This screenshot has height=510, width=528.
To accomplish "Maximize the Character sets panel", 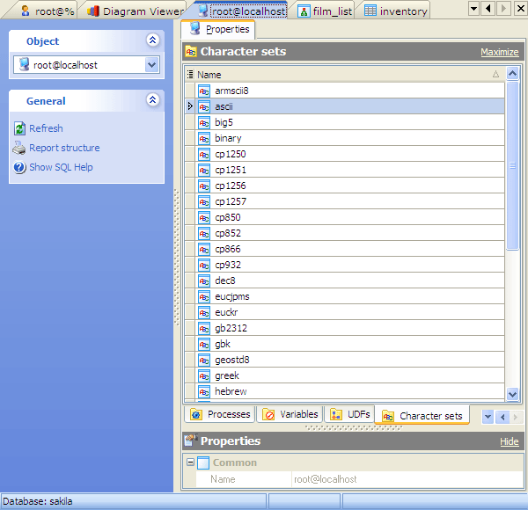I will click(499, 53).
